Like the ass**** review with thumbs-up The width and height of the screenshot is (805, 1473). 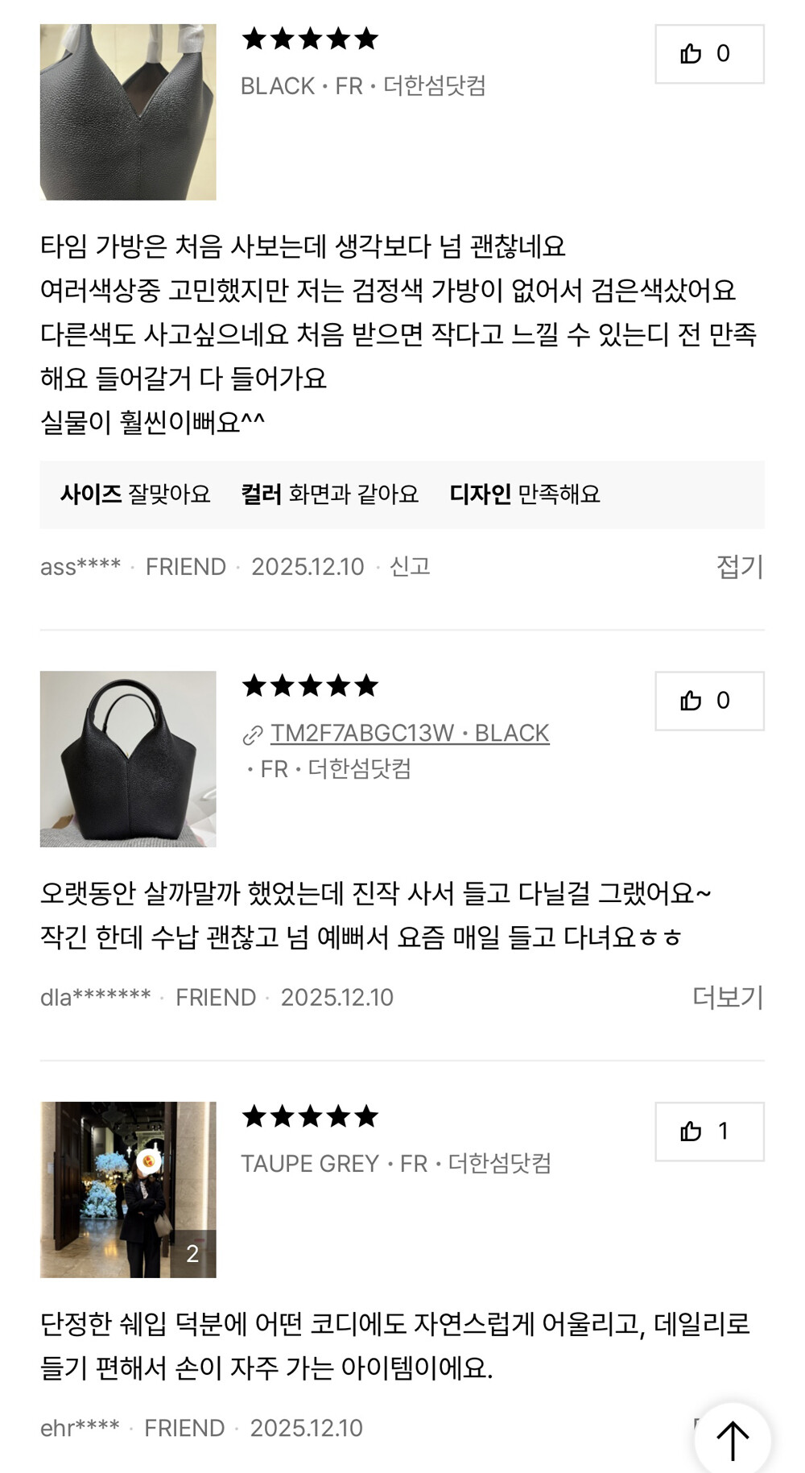[x=709, y=54]
